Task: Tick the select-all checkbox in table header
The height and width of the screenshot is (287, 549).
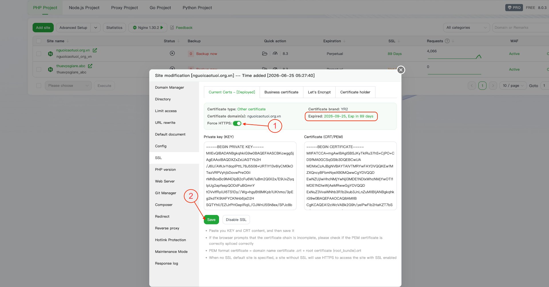Action: tap(39, 41)
